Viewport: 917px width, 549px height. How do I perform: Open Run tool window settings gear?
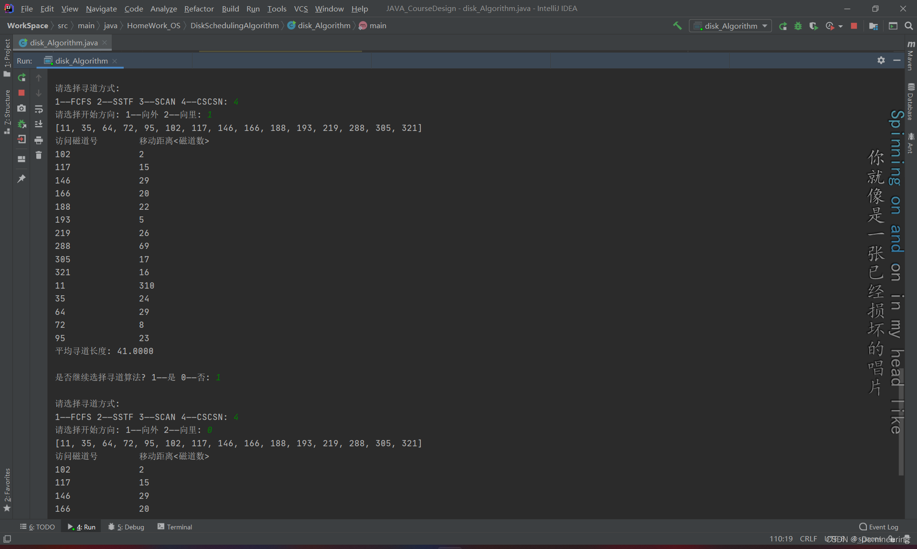point(881,60)
